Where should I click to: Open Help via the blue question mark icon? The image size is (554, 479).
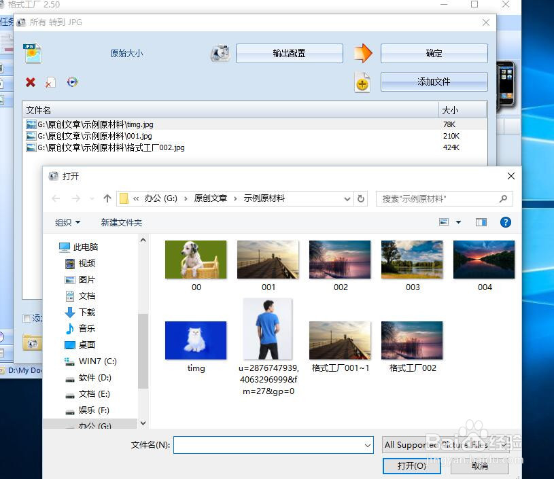coord(505,222)
